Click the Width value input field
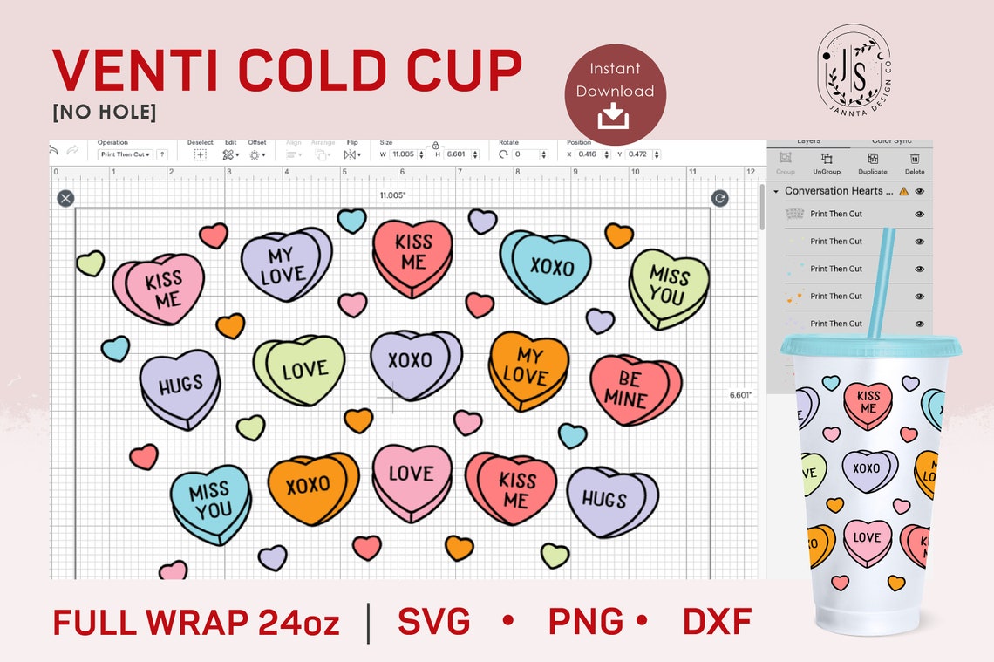This screenshot has width=994, height=662. pos(403,154)
